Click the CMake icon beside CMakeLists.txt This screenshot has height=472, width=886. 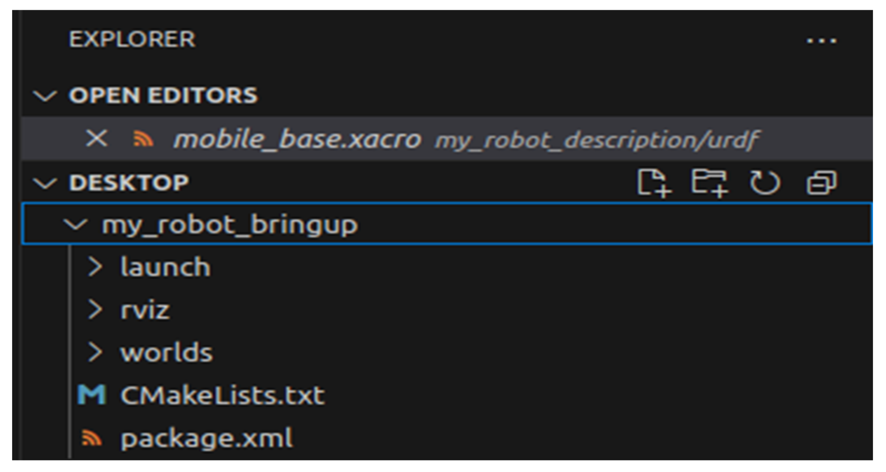pos(92,395)
